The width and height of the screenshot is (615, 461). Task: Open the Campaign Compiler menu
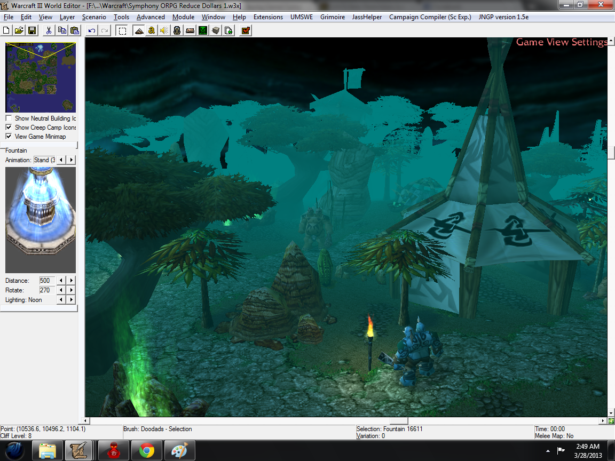tap(430, 17)
